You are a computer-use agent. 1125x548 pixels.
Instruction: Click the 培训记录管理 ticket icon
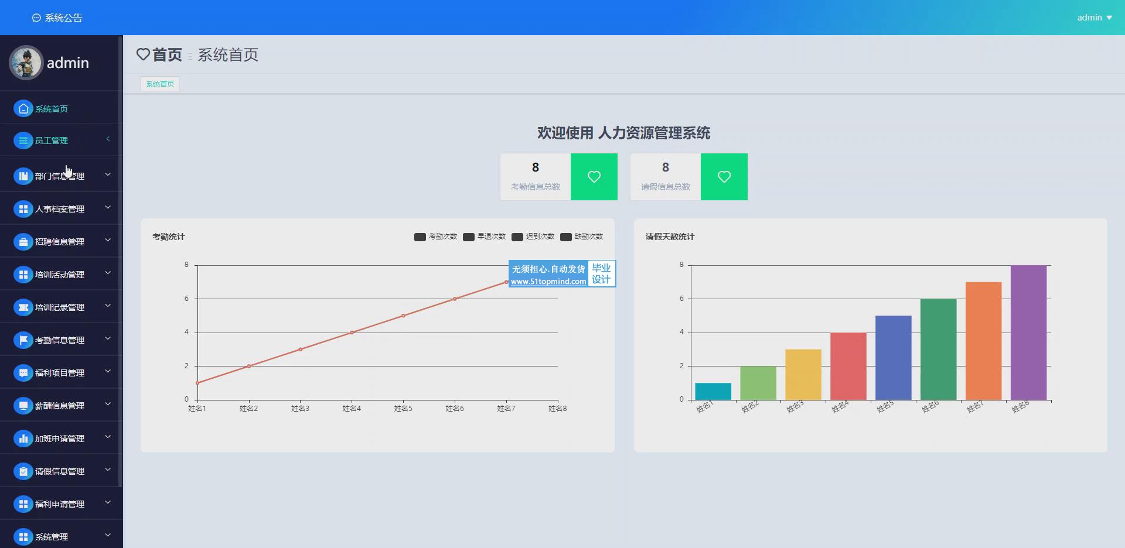click(23, 307)
